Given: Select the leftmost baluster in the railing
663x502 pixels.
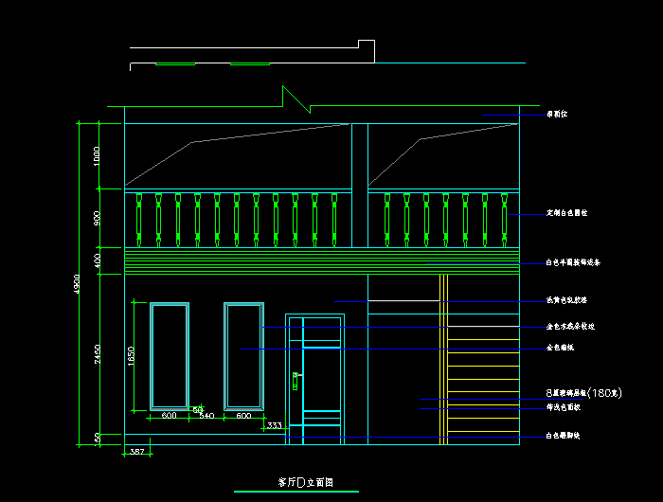Looking at the screenshot, I should click(x=138, y=216).
